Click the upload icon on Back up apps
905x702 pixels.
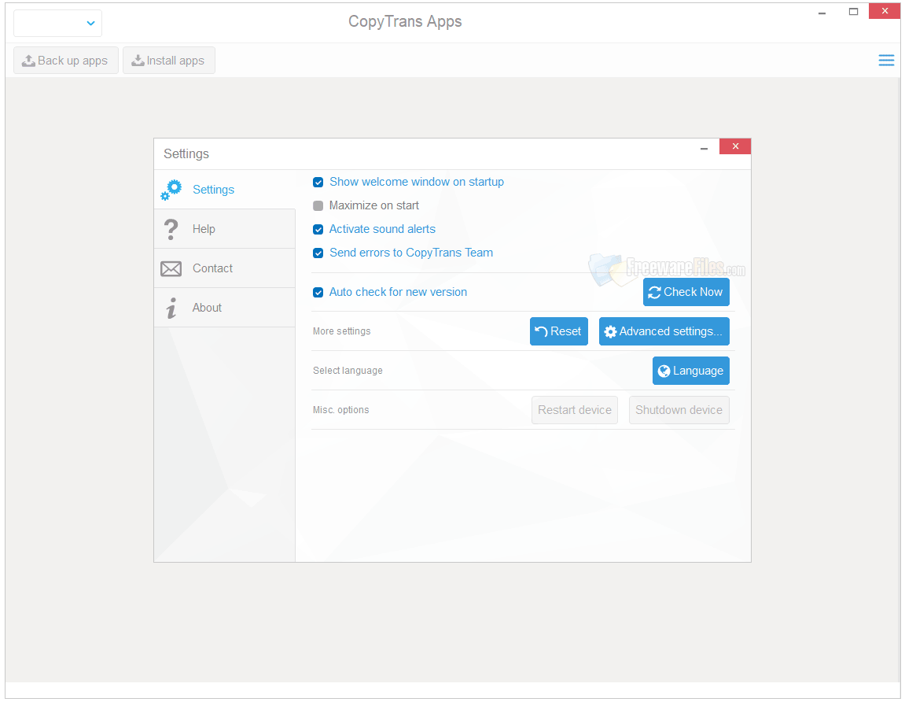click(28, 60)
